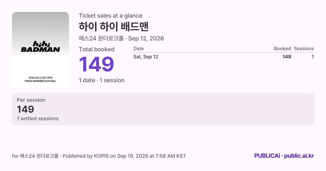Click the hihi BADMAN logo on poster
The width and height of the screenshot is (326, 171).
(40, 47)
